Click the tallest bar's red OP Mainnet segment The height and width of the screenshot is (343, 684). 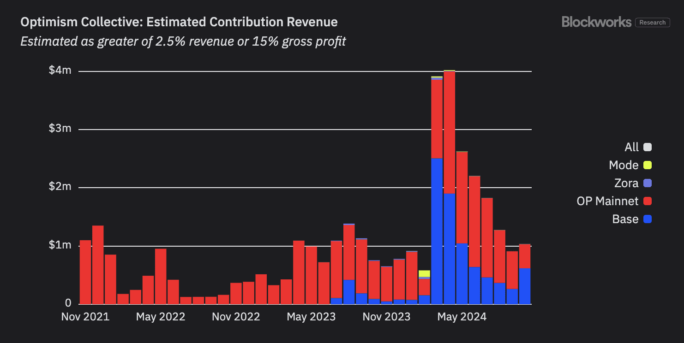[449, 133]
